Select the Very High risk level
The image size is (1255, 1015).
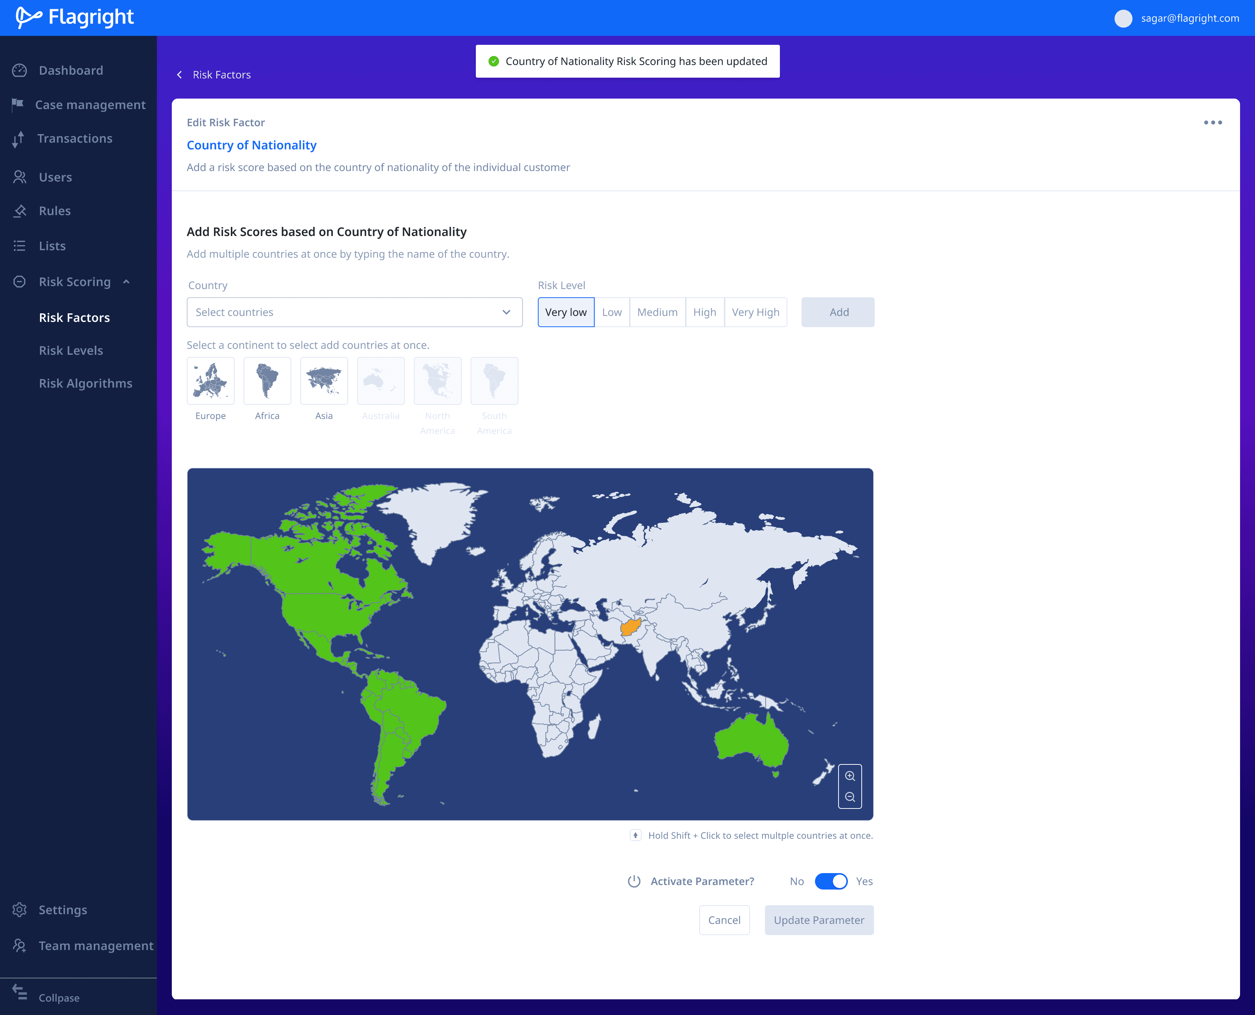click(x=755, y=312)
